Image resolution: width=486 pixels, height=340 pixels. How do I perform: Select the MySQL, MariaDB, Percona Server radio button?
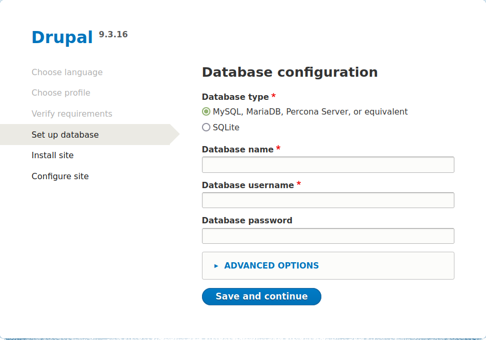coord(206,111)
